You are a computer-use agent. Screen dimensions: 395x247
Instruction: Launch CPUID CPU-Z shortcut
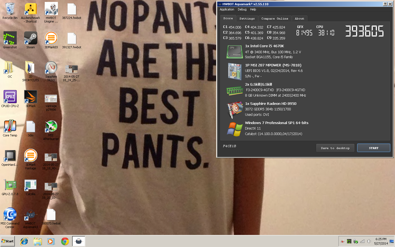10,99
